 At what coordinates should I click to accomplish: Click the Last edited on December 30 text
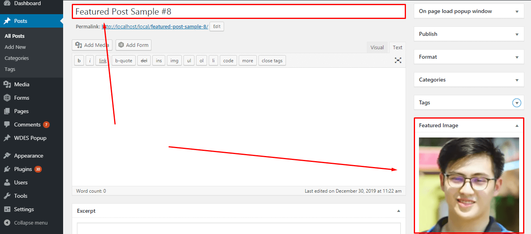pyautogui.click(x=353, y=191)
